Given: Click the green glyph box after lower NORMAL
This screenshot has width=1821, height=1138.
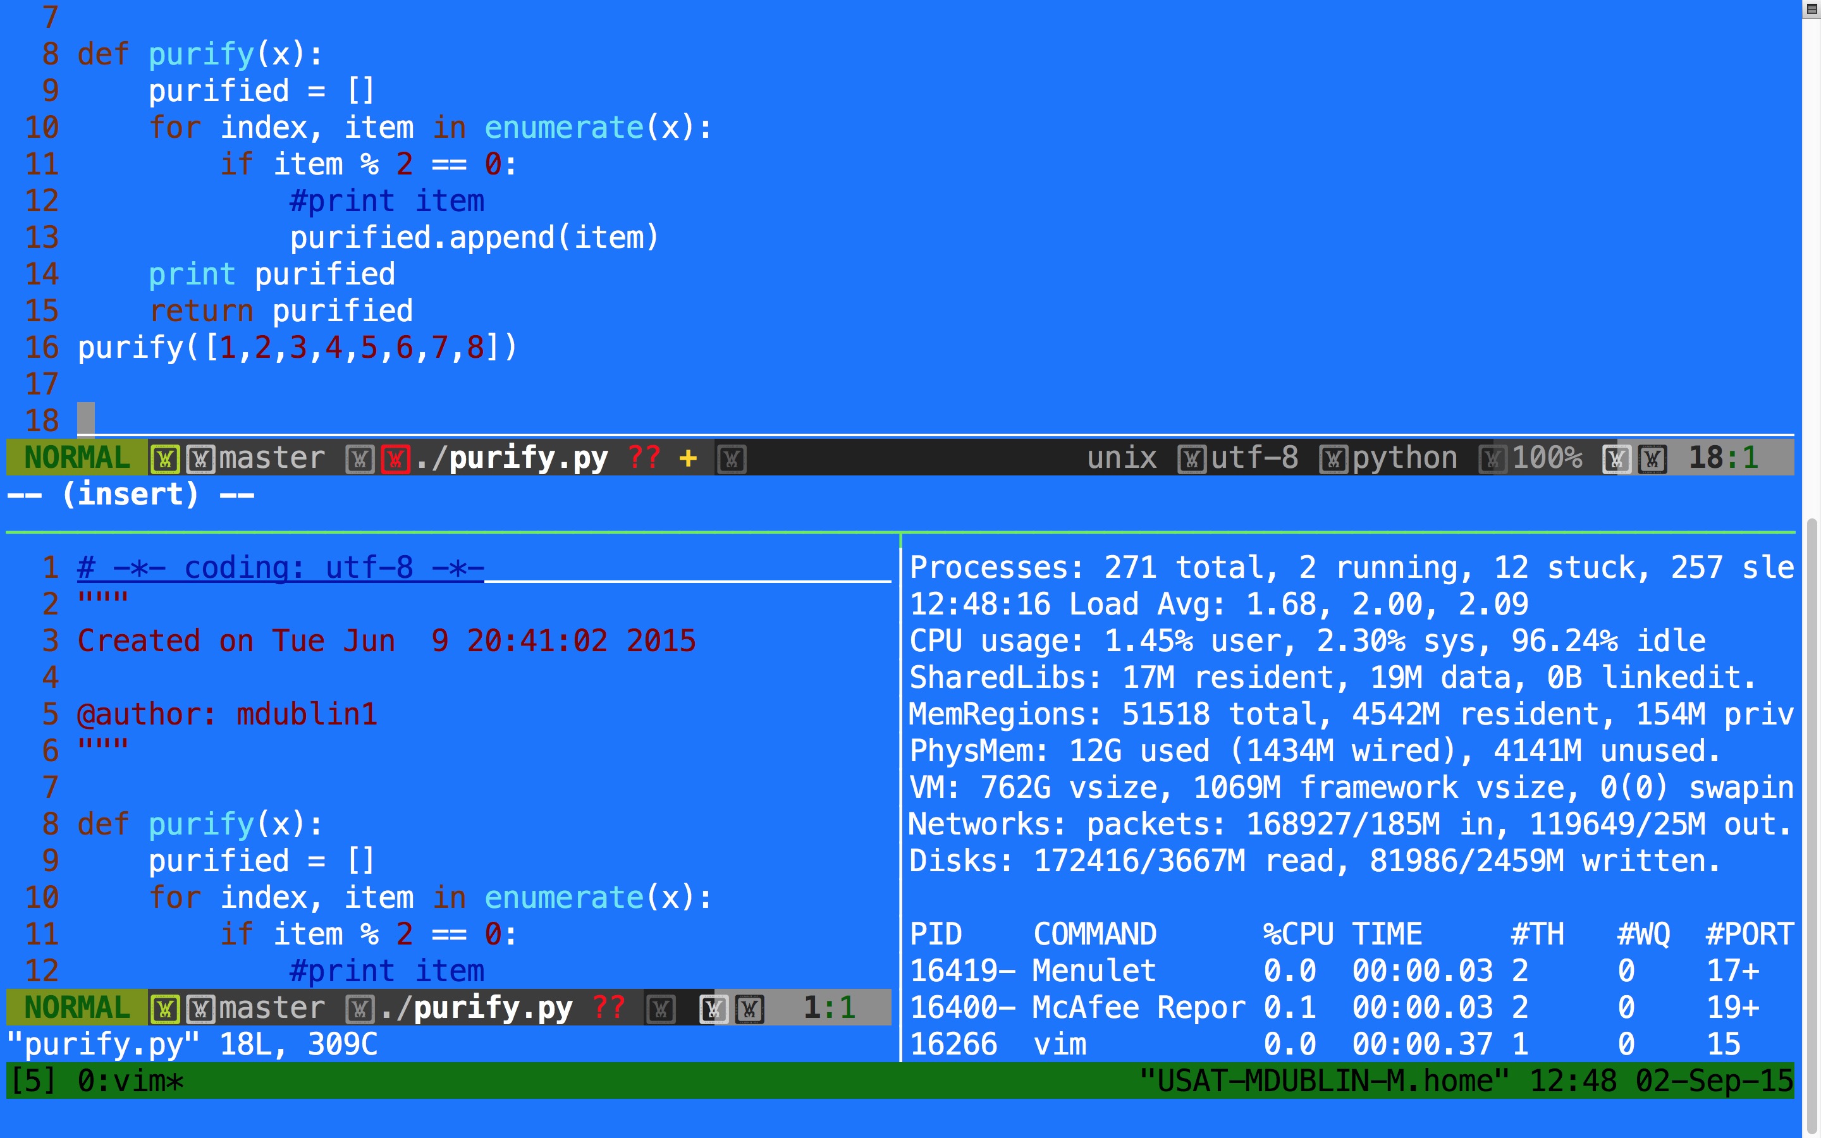Looking at the screenshot, I should coord(165,1008).
